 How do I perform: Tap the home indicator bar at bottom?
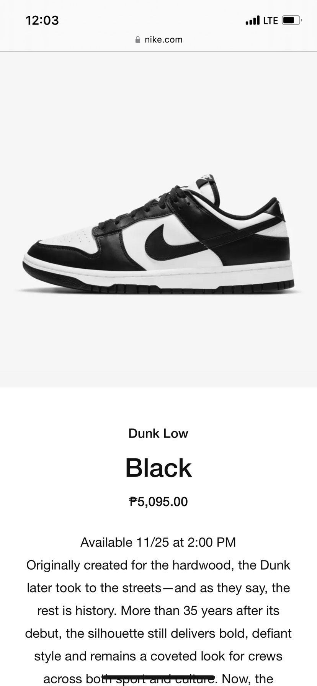click(158, 678)
